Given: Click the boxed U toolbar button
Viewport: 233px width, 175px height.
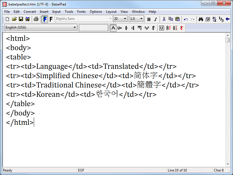Looking at the screenshot, I should point(161,28).
